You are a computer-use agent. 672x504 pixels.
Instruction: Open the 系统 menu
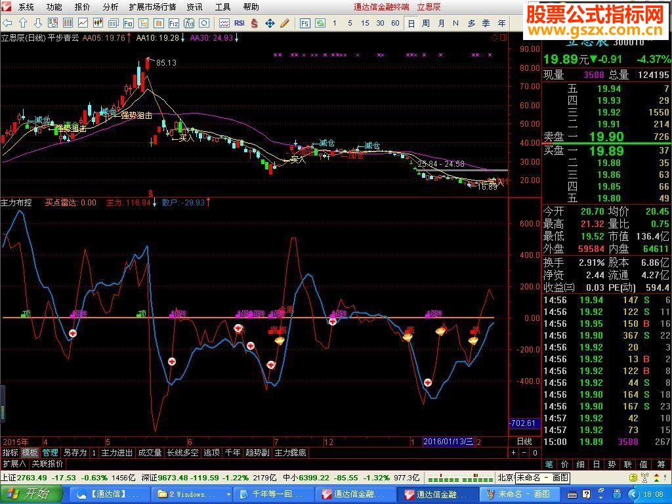26,7
